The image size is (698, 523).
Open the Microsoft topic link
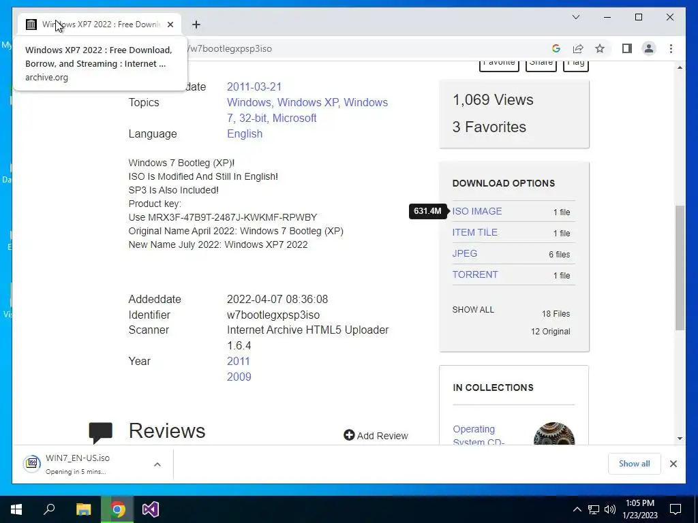(294, 118)
